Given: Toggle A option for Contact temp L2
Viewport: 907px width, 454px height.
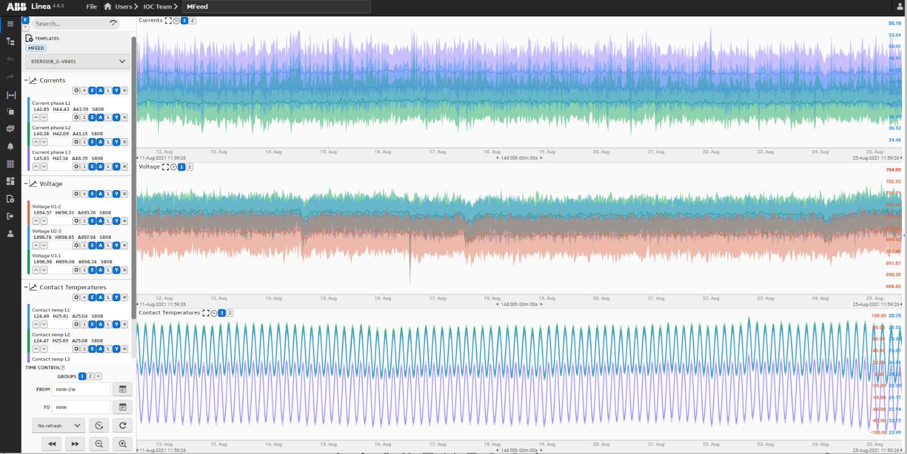Looking at the screenshot, I should [x=100, y=349].
